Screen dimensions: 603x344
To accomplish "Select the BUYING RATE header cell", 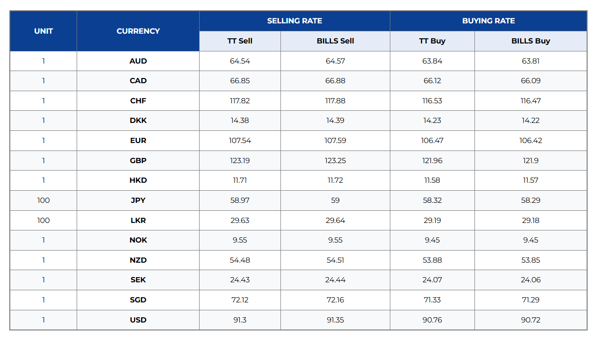I will tap(488, 21).
